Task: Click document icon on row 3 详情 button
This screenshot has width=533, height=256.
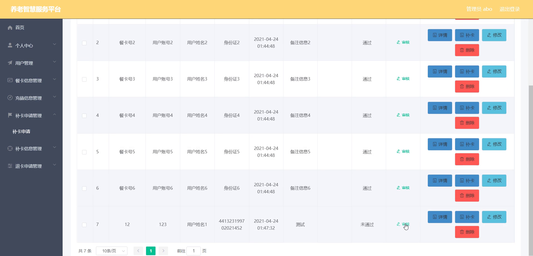Action: 435,71
